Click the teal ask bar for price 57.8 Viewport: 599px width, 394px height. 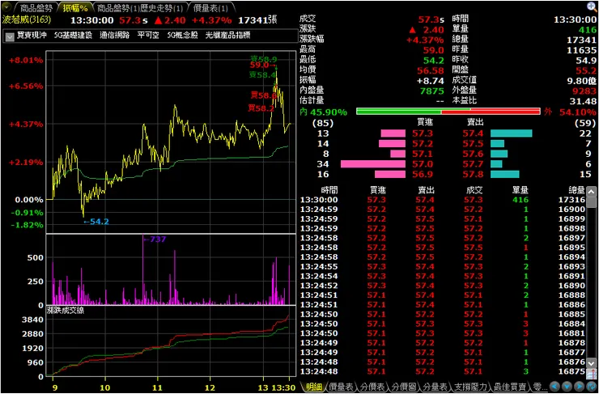point(504,174)
